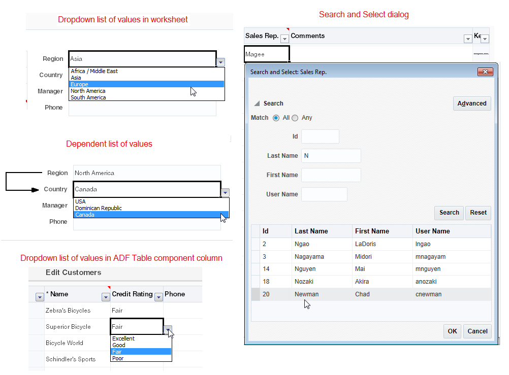Click the Sales Rep. column filter arrow
509x375 pixels.
284,39
